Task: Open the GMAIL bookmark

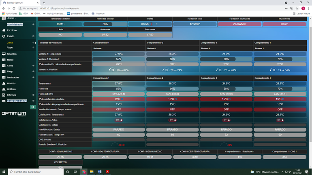Action: click(36, 13)
